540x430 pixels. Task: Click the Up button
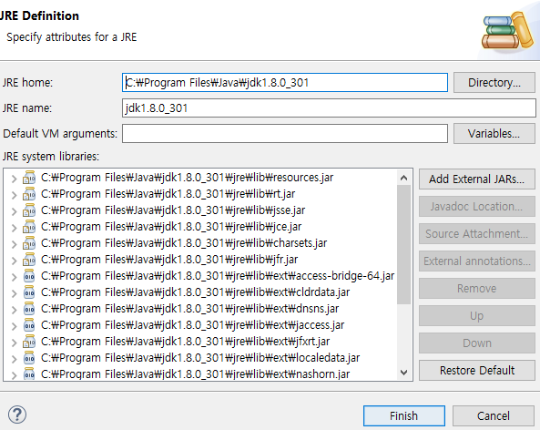(477, 315)
